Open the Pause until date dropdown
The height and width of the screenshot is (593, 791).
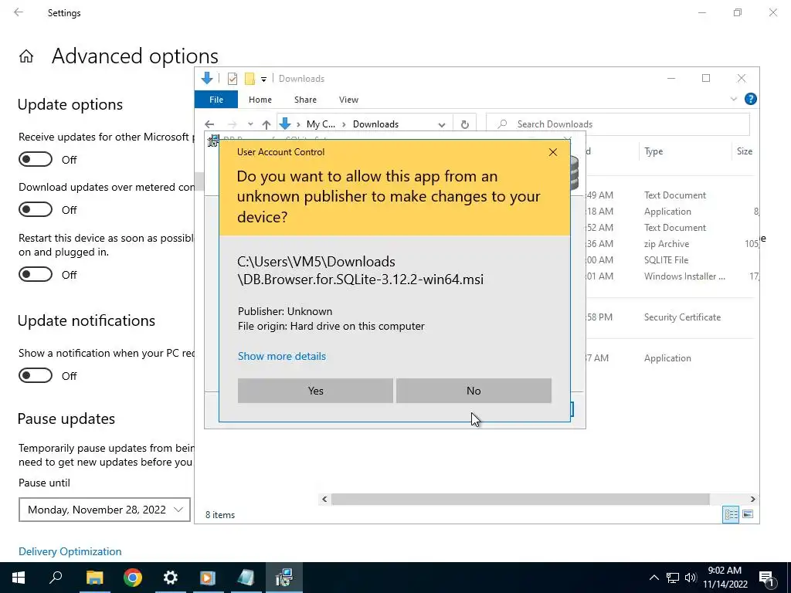[104, 510]
